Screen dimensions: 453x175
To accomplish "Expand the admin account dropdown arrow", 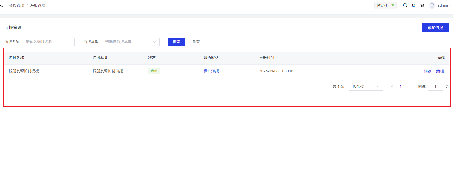I will (x=451, y=5).
